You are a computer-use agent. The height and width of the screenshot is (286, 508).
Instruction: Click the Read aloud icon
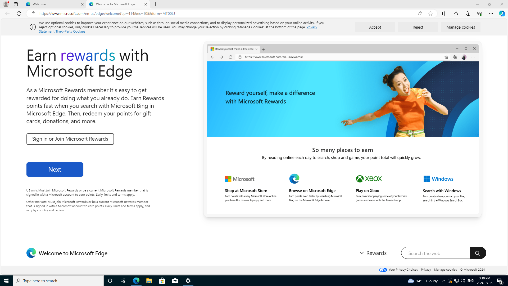click(420, 14)
